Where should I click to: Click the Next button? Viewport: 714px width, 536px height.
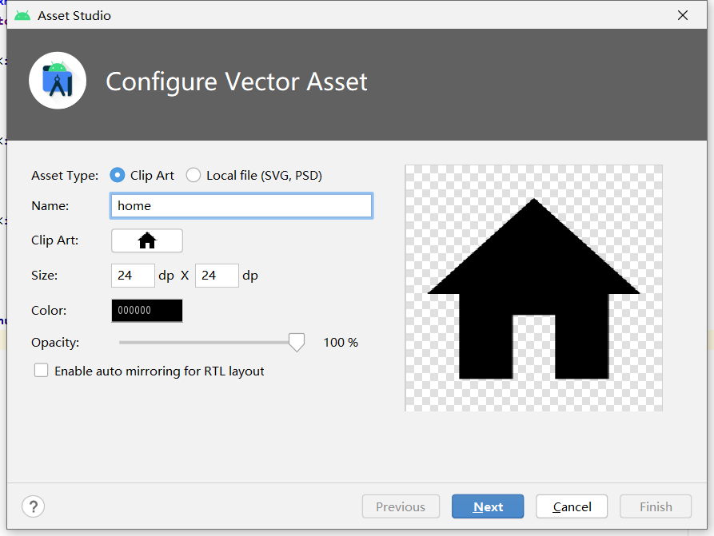(488, 506)
